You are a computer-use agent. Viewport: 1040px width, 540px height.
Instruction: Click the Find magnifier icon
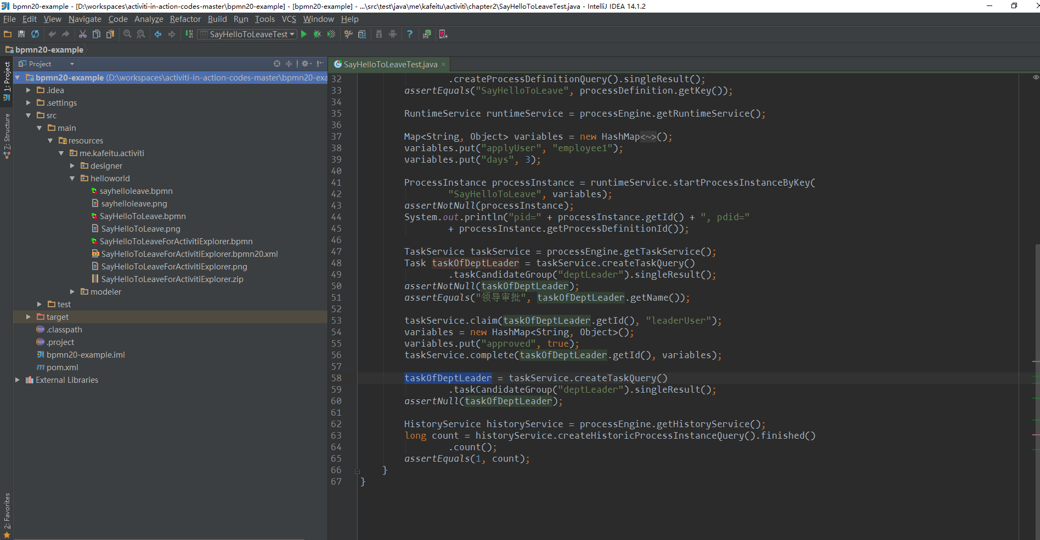[x=127, y=34]
